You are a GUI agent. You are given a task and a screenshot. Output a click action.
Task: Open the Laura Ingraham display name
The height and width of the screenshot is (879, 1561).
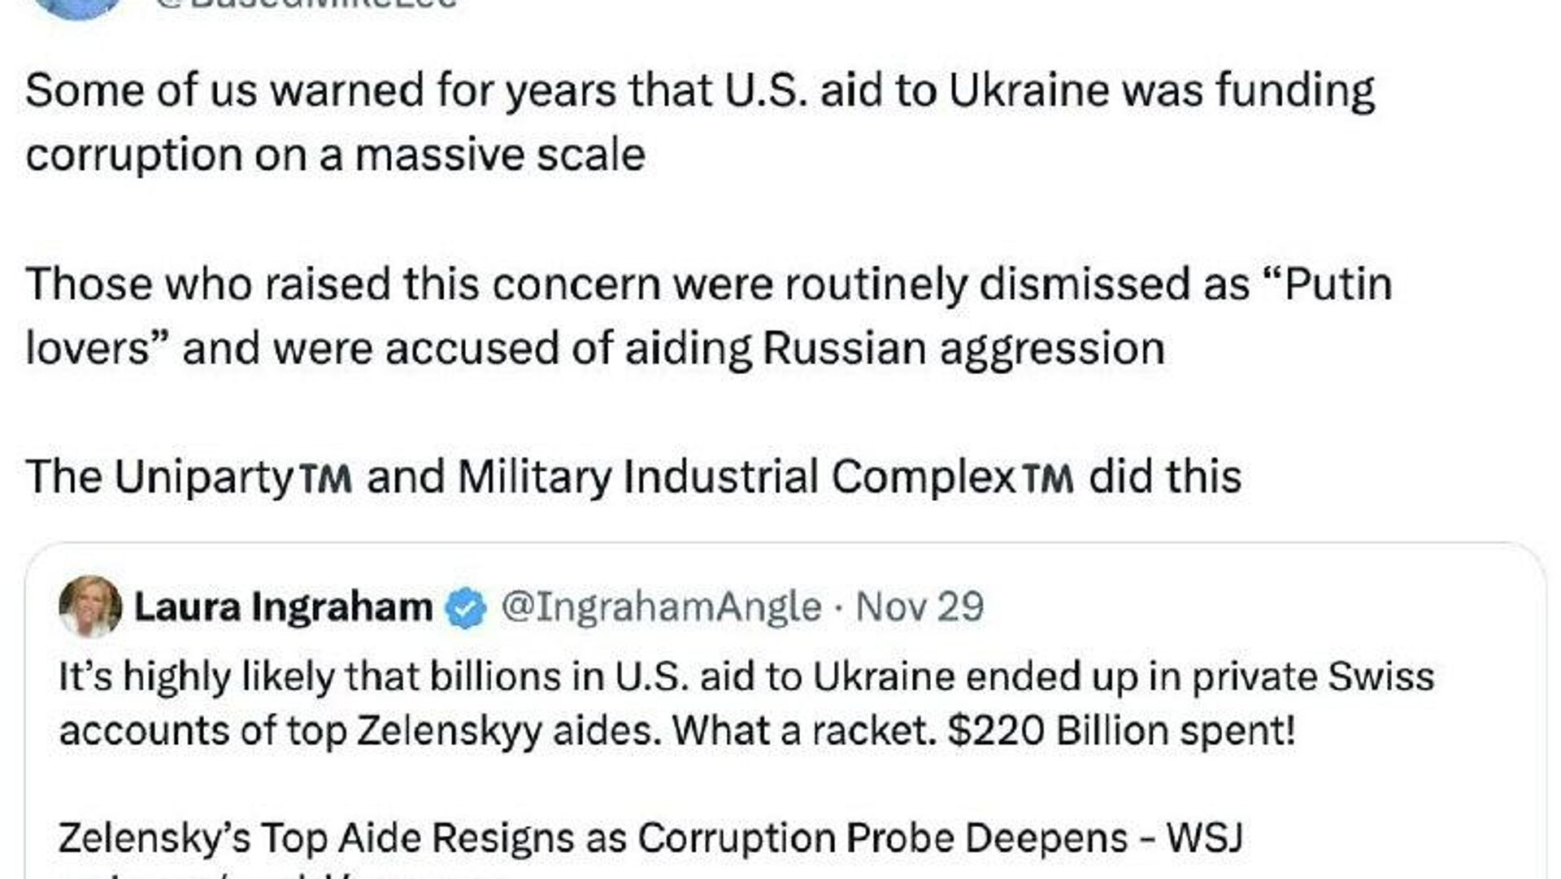pyautogui.click(x=283, y=607)
